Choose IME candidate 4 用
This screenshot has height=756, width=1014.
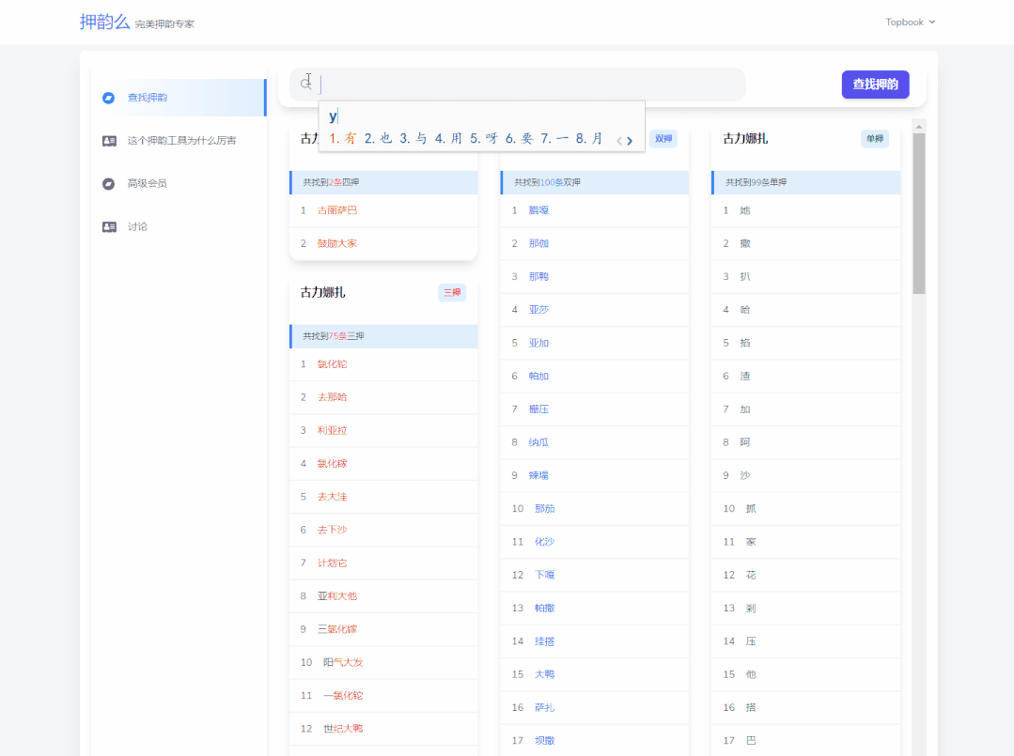449,138
